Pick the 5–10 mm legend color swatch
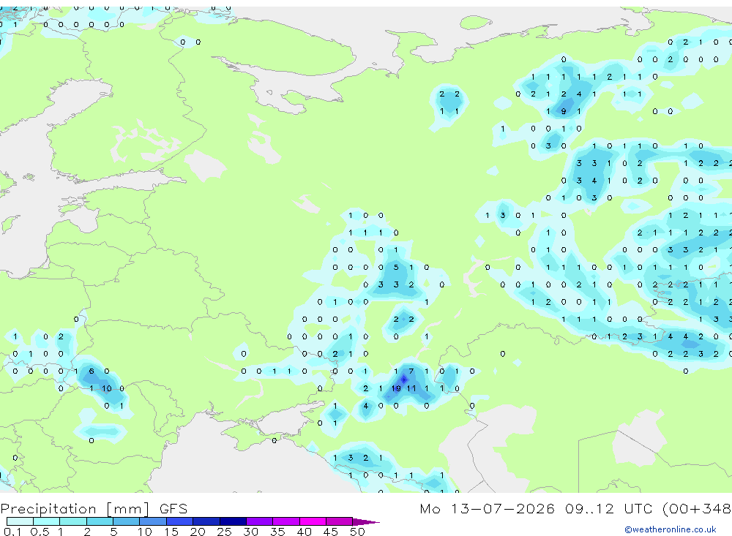The image size is (732, 536). pyautogui.click(x=127, y=521)
